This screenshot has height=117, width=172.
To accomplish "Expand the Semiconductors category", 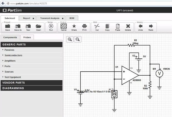I will (13, 55).
